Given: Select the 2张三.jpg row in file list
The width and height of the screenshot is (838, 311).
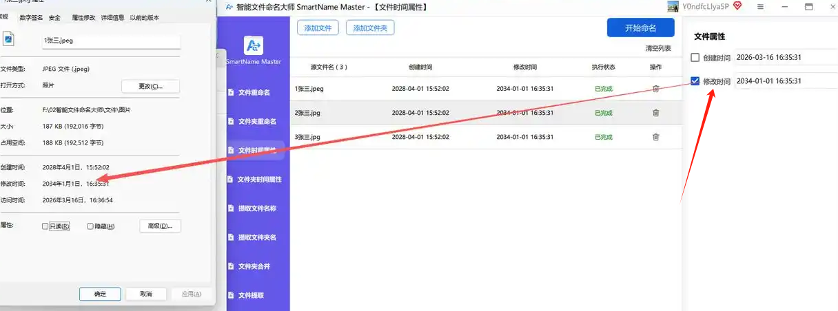Looking at the screenshot, I should (486, 113).
